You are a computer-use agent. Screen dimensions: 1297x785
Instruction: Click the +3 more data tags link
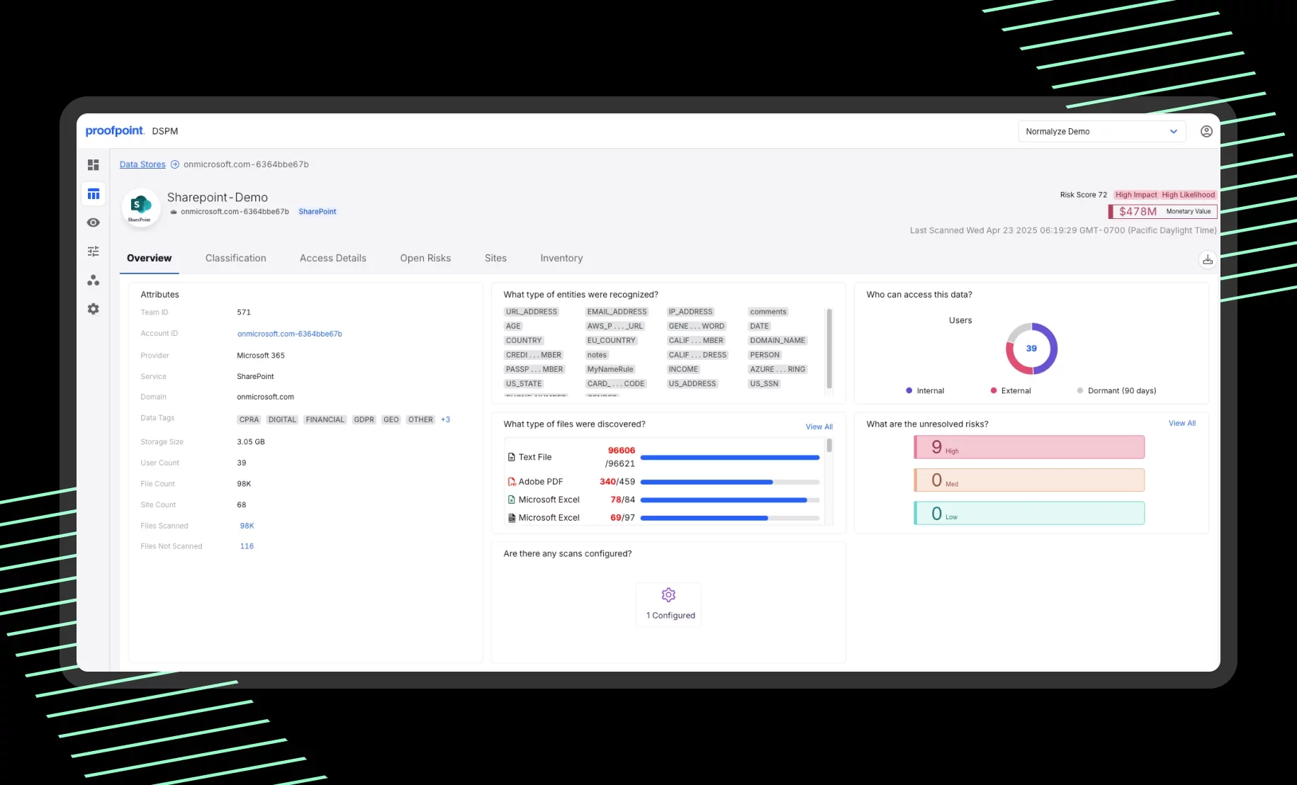click(445, 419)
